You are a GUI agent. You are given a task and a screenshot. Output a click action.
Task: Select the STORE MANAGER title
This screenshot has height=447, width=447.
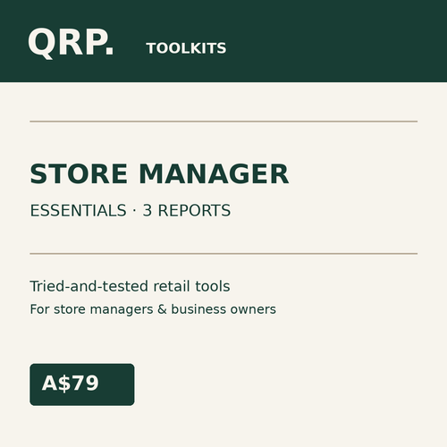pyautogui.click(x=159, y=174)
